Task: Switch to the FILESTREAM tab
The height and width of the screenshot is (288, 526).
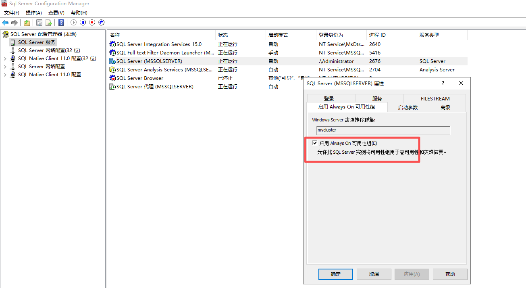Action: 435,98
